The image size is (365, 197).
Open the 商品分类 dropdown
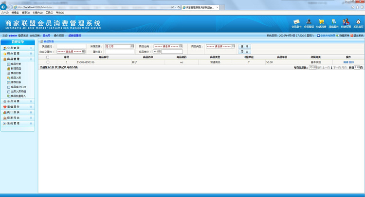tap(168, 46)
